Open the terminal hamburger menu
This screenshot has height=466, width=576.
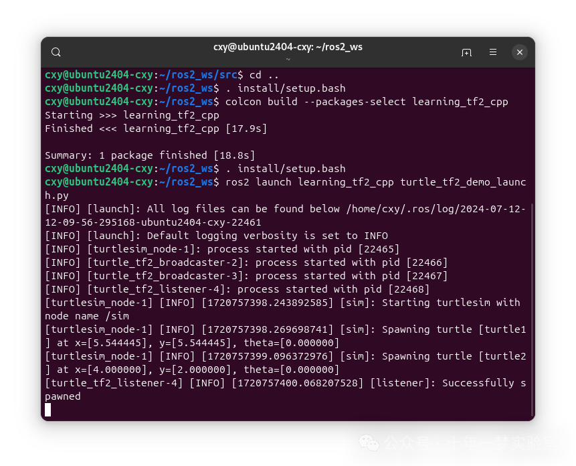click(x=493, y=52)
